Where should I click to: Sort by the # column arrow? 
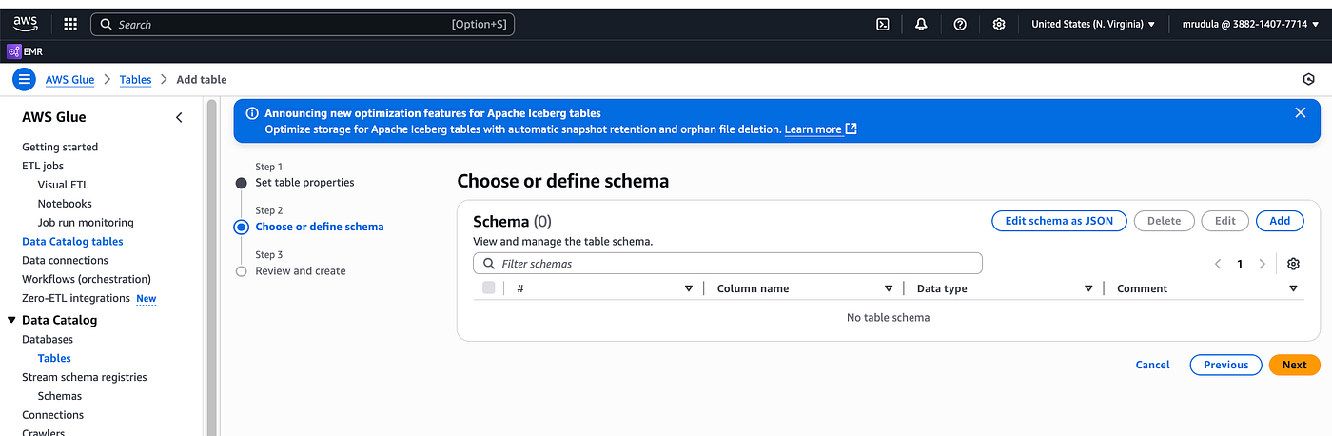tap(689, 288)
